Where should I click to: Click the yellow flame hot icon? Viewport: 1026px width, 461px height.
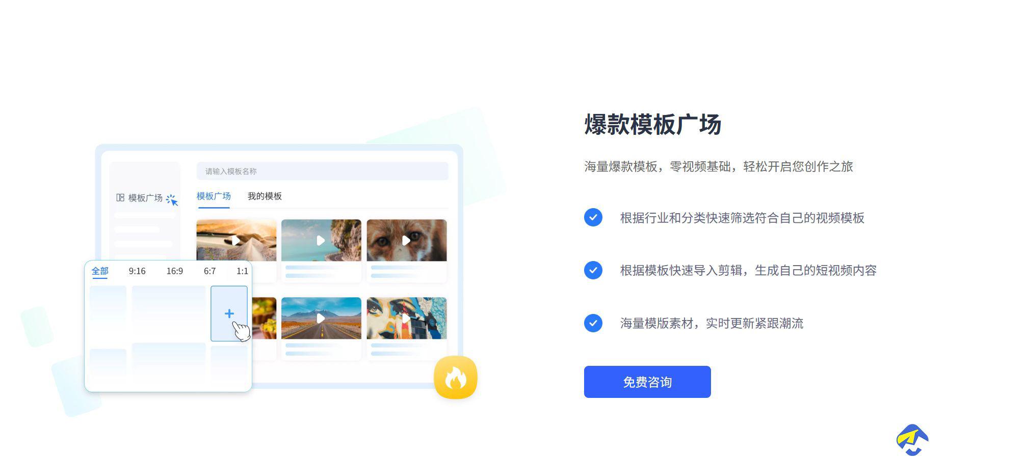[455, 377]
